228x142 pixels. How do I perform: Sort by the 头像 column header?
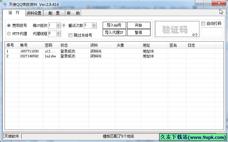(x=128, y=45)
